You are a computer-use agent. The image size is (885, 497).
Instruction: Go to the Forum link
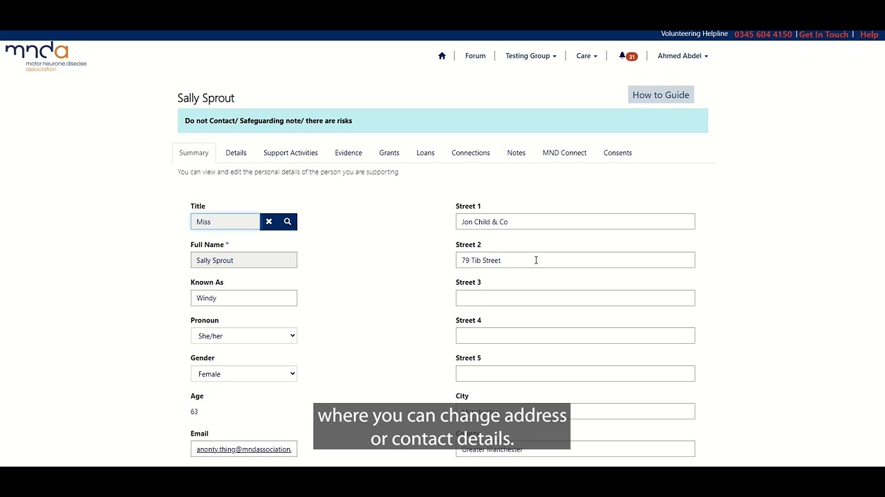475,56
